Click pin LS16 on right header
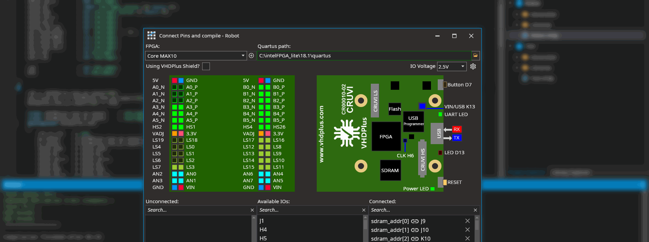This screenshot has width=649, height=242. [x=268, y=140]
